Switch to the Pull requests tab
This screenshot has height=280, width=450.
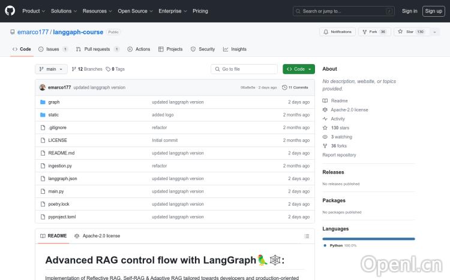click(x=97, y=49)
